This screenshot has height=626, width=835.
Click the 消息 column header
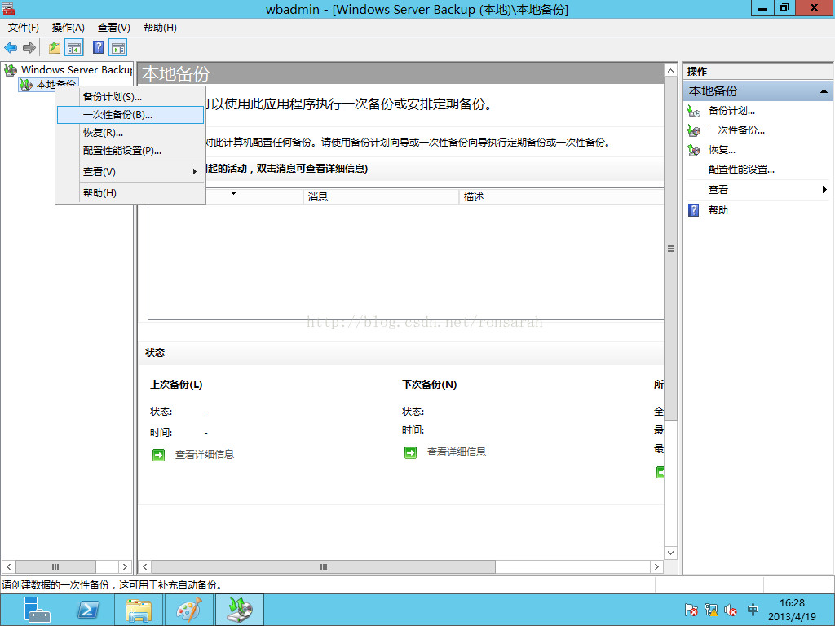(x=381, y=197)
